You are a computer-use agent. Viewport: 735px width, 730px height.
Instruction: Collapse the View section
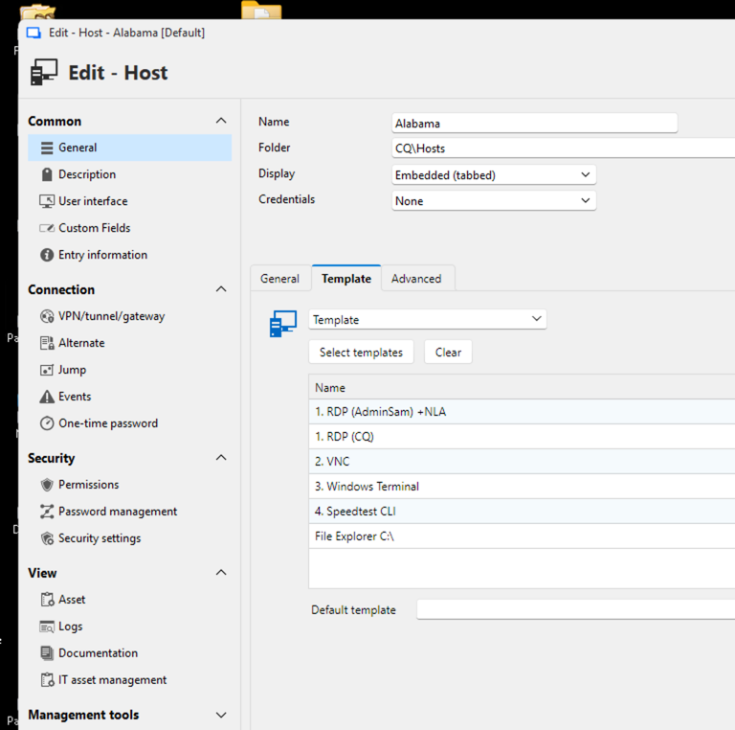click(221, 573)
